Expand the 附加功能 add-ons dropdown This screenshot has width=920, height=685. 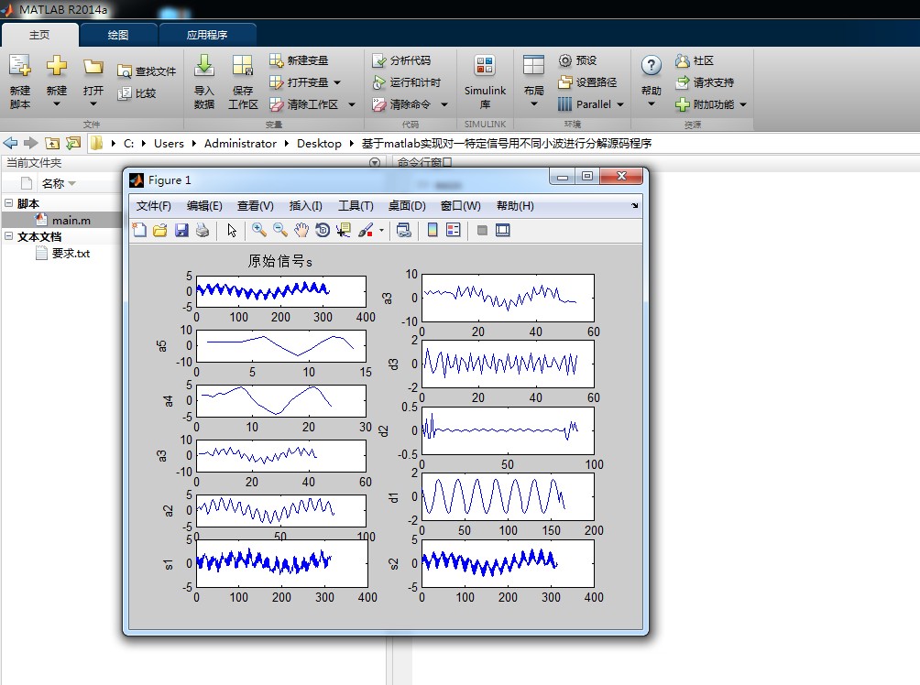pos(743,104)
